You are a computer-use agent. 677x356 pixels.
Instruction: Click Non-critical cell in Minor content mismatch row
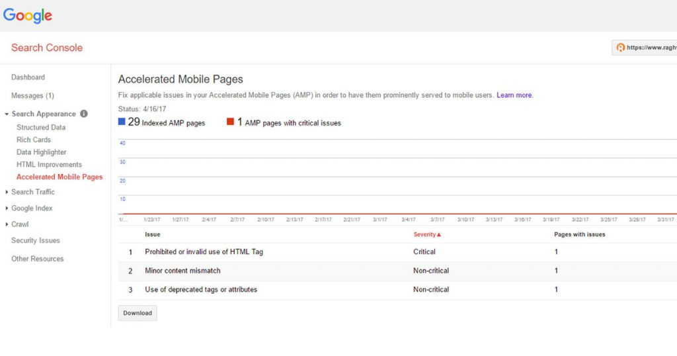431,271
